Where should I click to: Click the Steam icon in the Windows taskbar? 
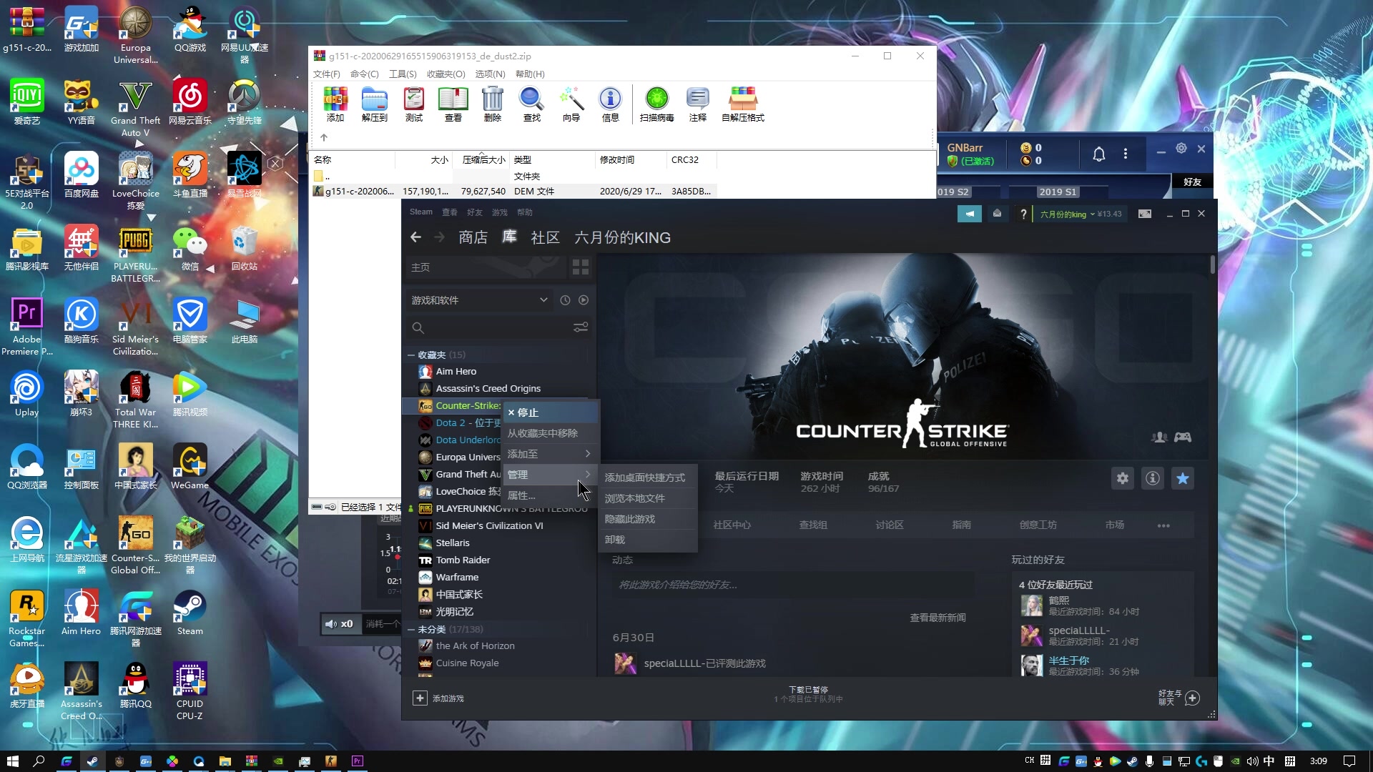pos(92,761)
